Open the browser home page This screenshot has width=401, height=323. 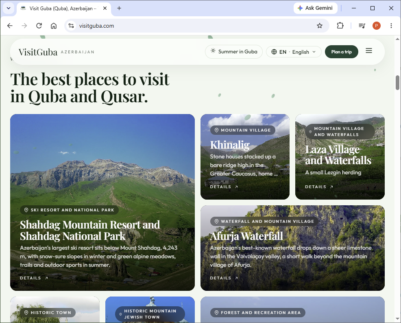[x=53, y=26]
